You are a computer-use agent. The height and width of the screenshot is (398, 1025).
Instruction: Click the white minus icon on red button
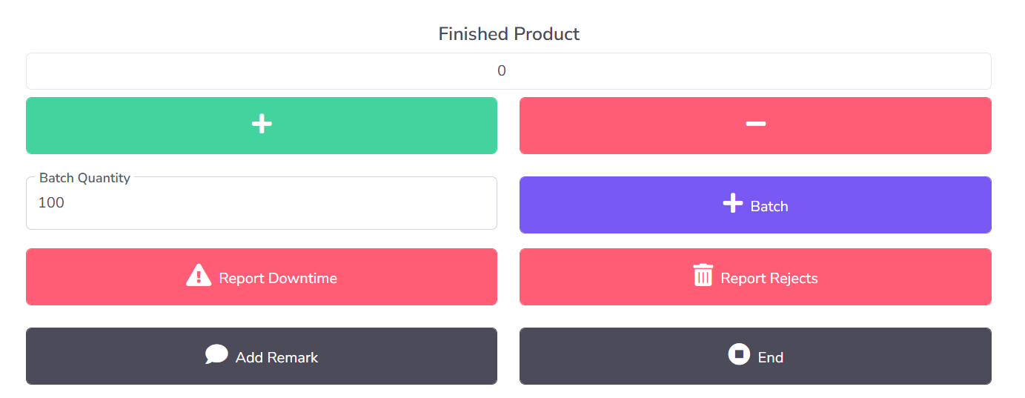click(x=755, y=124)
